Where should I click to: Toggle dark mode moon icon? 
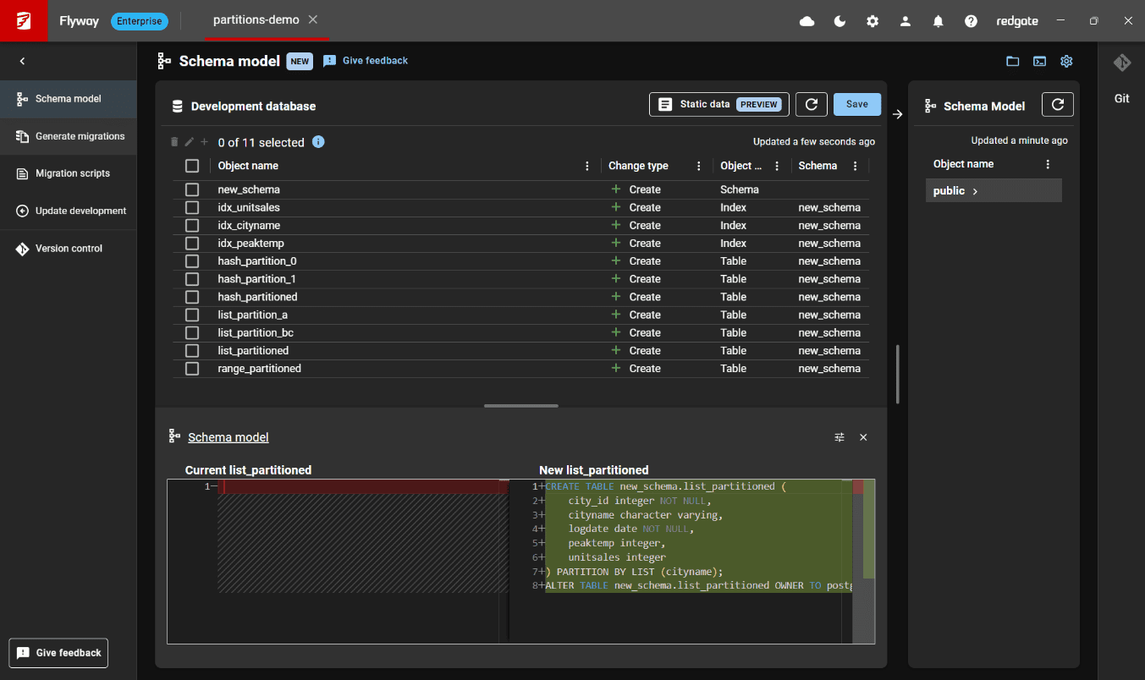[839, 21]
